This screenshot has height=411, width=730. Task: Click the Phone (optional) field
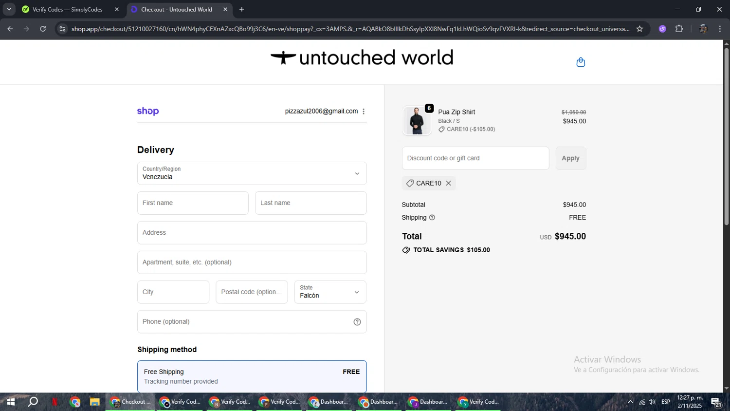(x=252, y=322)
